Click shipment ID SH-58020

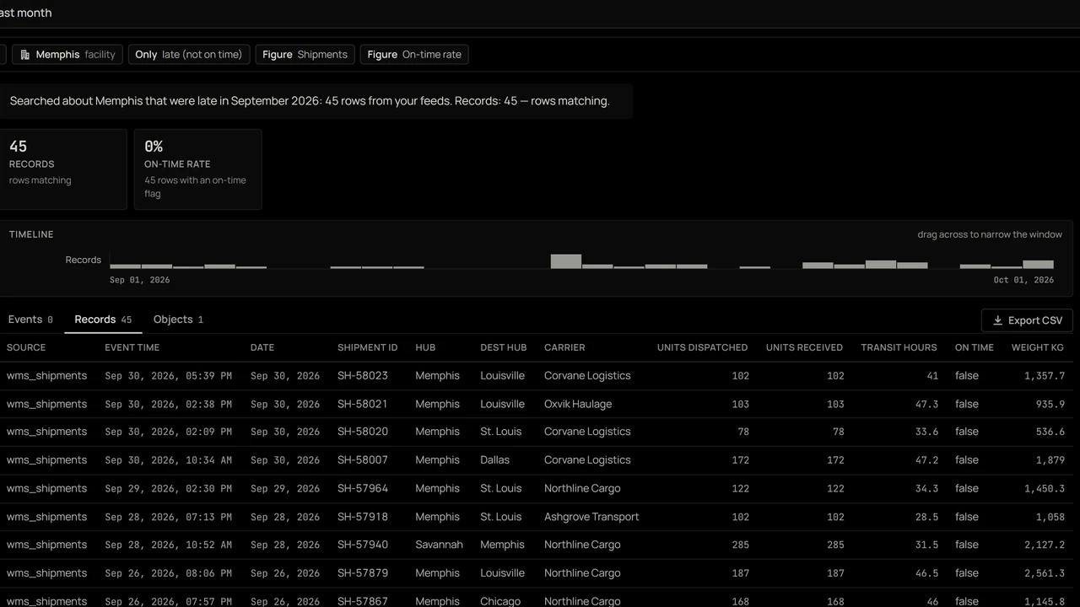[x=363, y=432]
